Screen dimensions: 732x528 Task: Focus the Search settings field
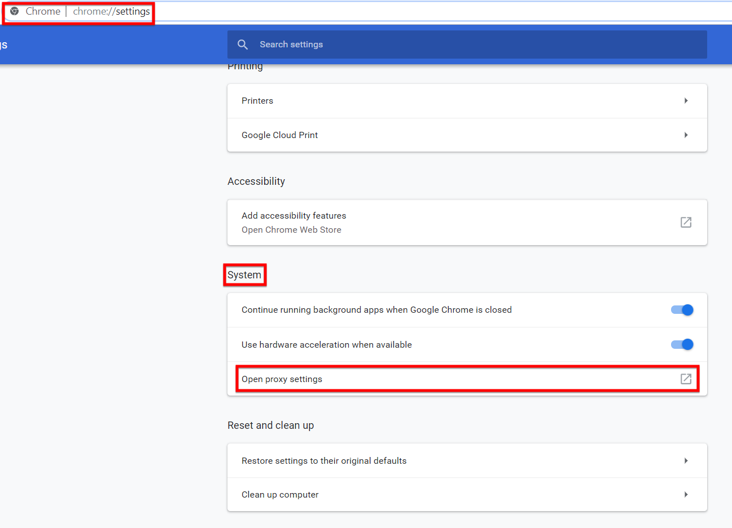452,45
